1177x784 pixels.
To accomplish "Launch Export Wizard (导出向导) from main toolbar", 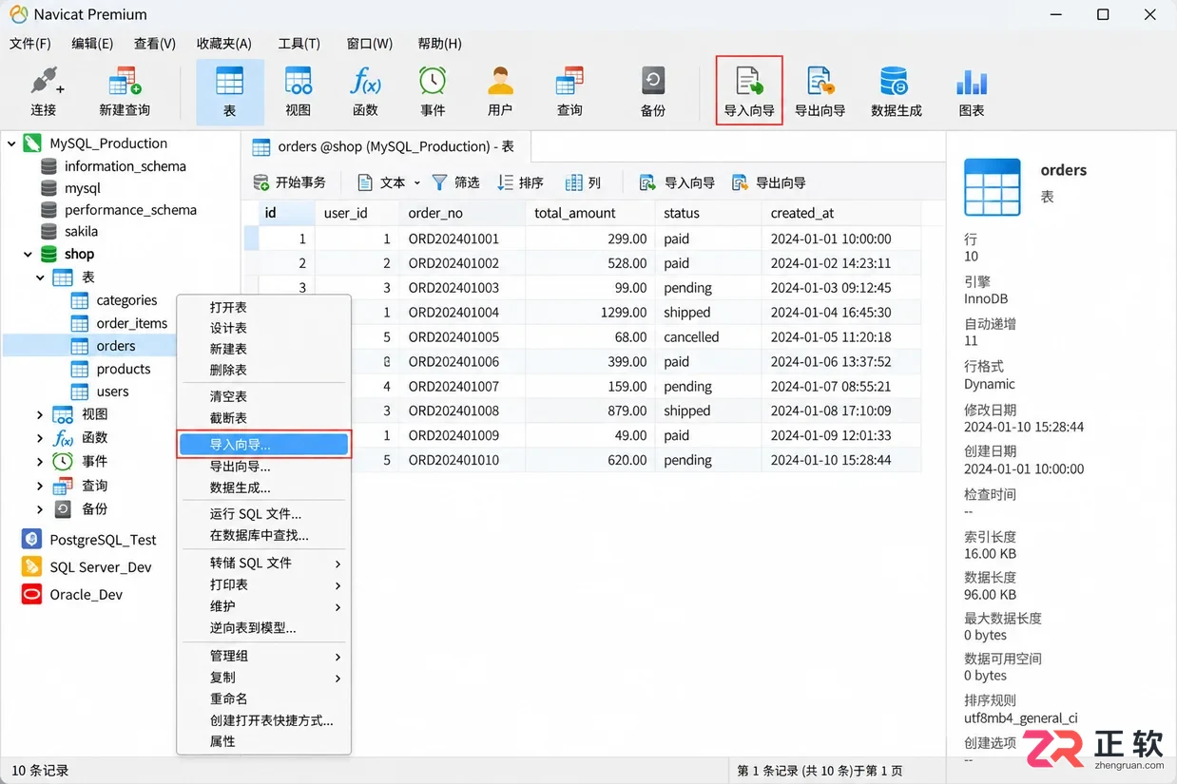I will pyautogui.click(x=820, y=91).
